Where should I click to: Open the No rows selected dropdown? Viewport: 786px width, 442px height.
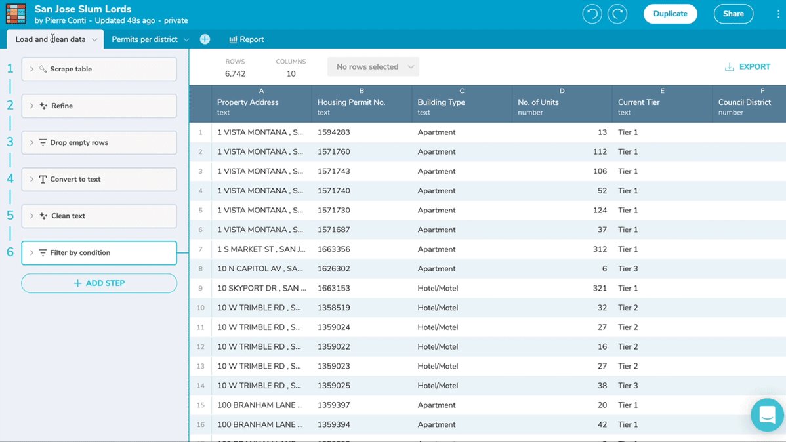click(373, 67)
